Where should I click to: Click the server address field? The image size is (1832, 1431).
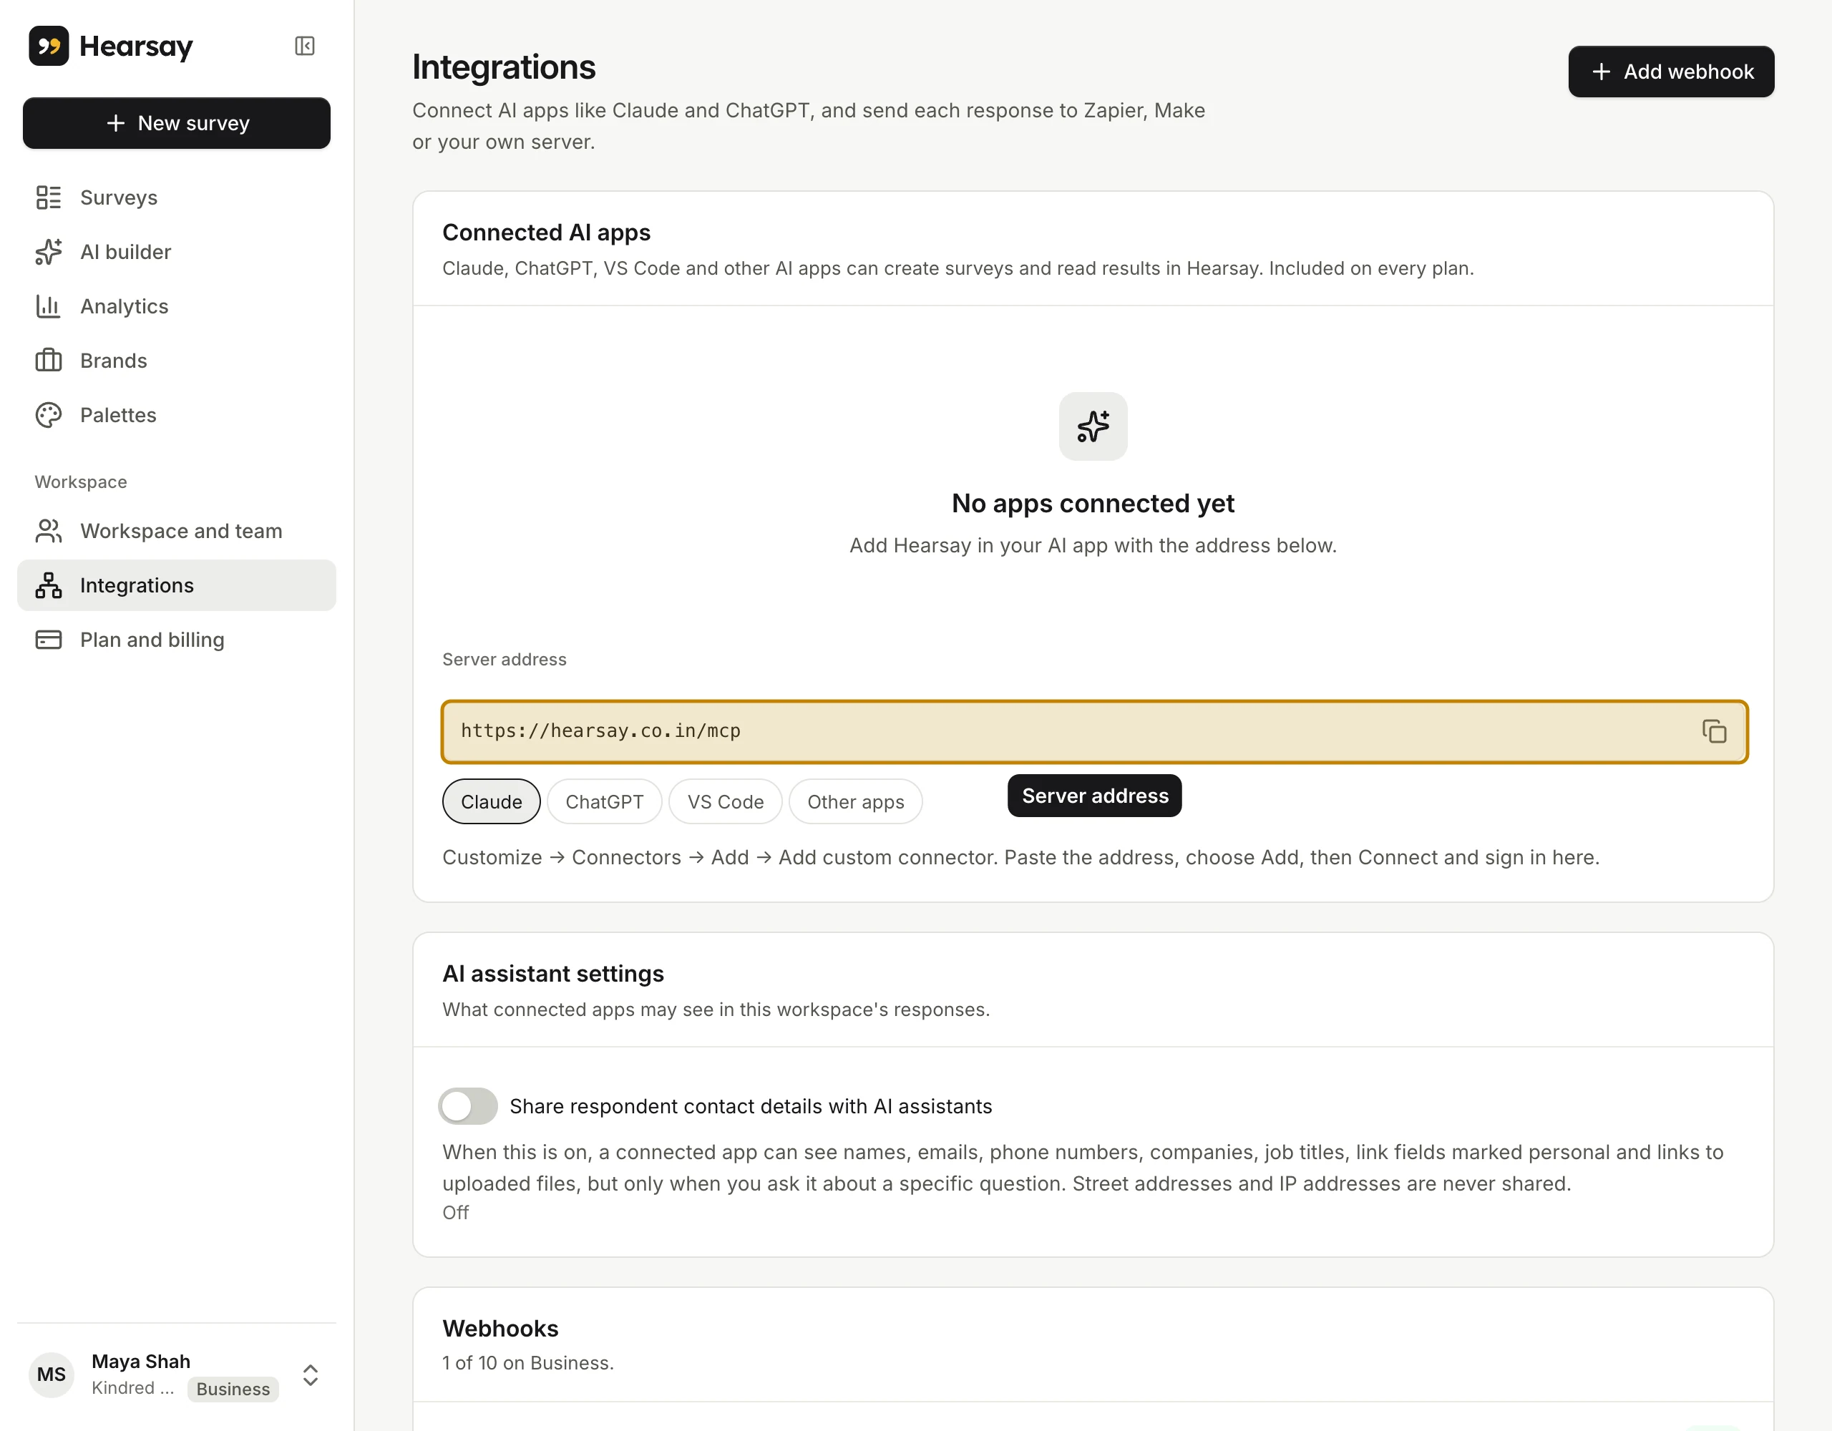1095,731
